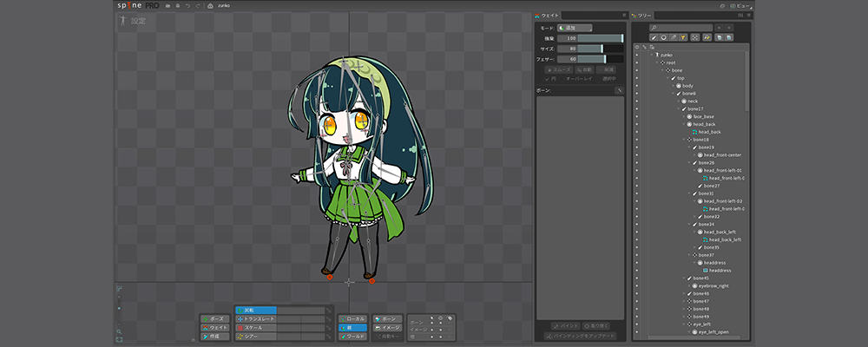Click the ツリー panel options menu icon

[x=748, y=16]
